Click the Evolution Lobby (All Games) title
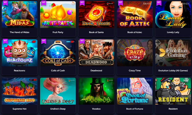This screenshot has height=115, width=192. click(173, 70)
